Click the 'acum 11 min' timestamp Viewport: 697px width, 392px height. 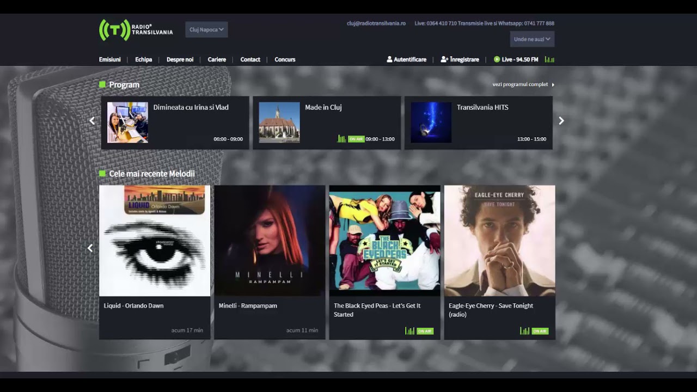coord(302,330)
